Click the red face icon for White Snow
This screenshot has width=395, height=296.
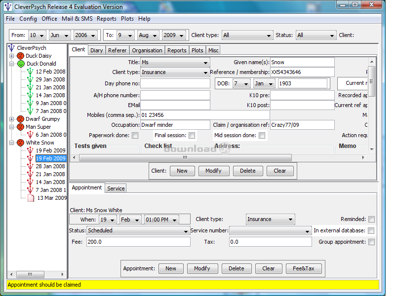(x=20, y=143)
